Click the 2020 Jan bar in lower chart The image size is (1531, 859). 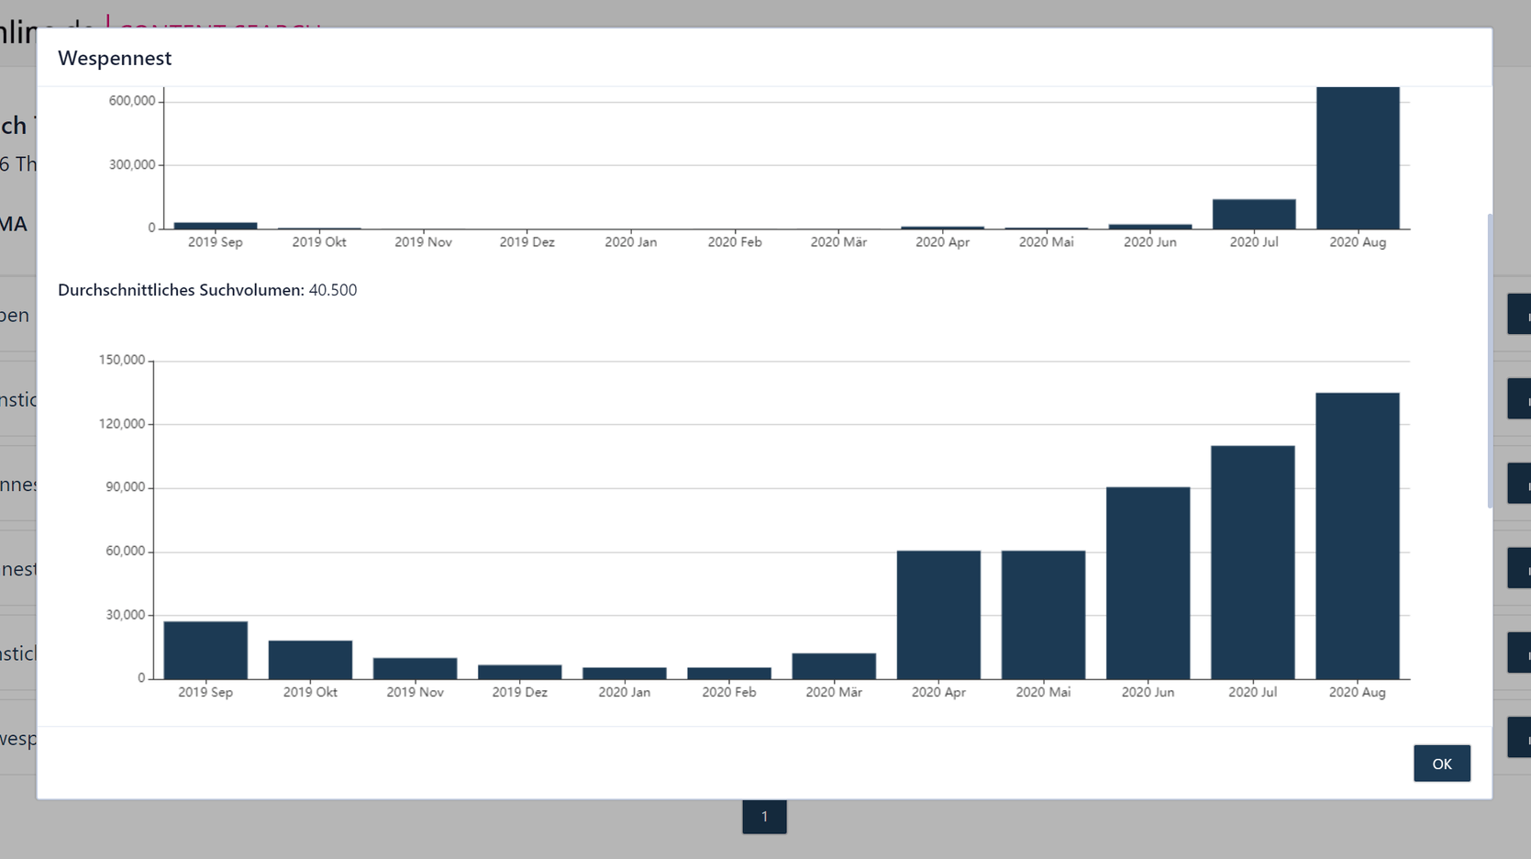coord(625,674)
